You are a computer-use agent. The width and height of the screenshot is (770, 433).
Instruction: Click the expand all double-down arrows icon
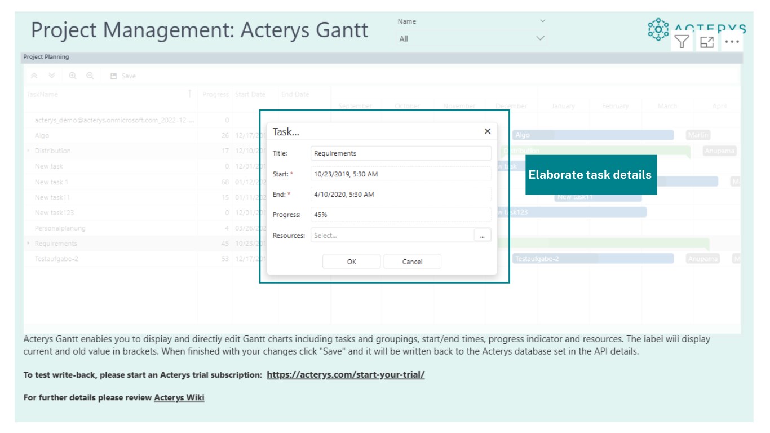pyautogui.click(x=52, y=76)
